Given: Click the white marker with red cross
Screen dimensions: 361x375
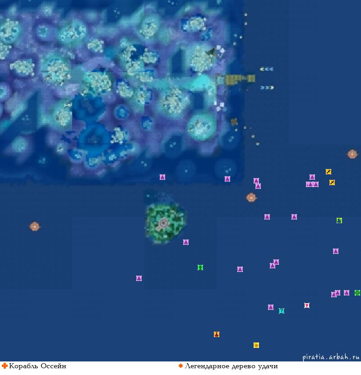Looking at the screenshot, I should coord(307,305).
